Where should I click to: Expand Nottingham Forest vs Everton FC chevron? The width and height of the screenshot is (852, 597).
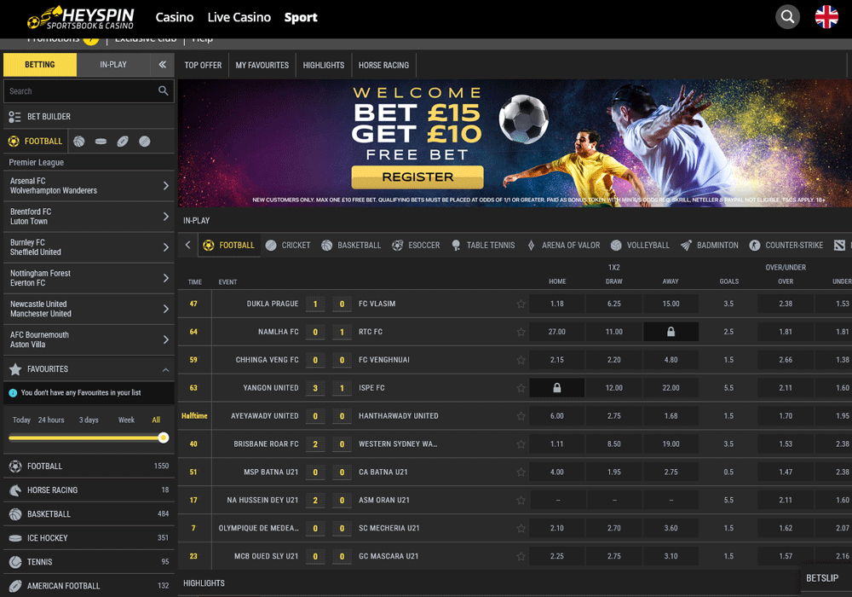click(166, 278)
